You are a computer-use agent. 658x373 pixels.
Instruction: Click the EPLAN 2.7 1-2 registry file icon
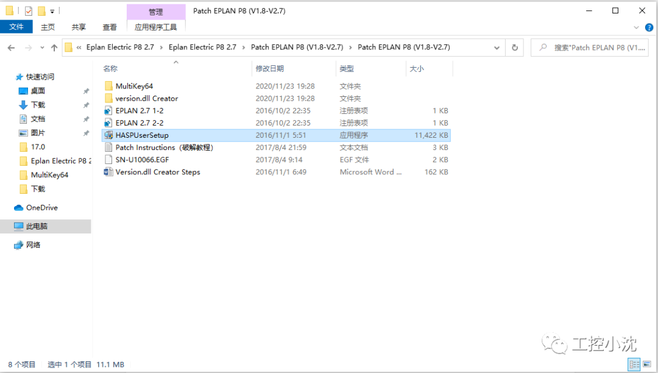click(x=108, y=111)
